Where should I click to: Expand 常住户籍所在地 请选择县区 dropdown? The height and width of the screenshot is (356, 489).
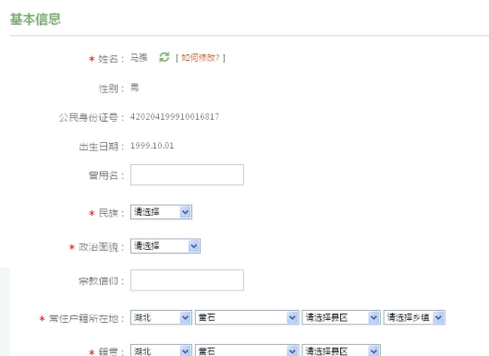tap(341, 317)
